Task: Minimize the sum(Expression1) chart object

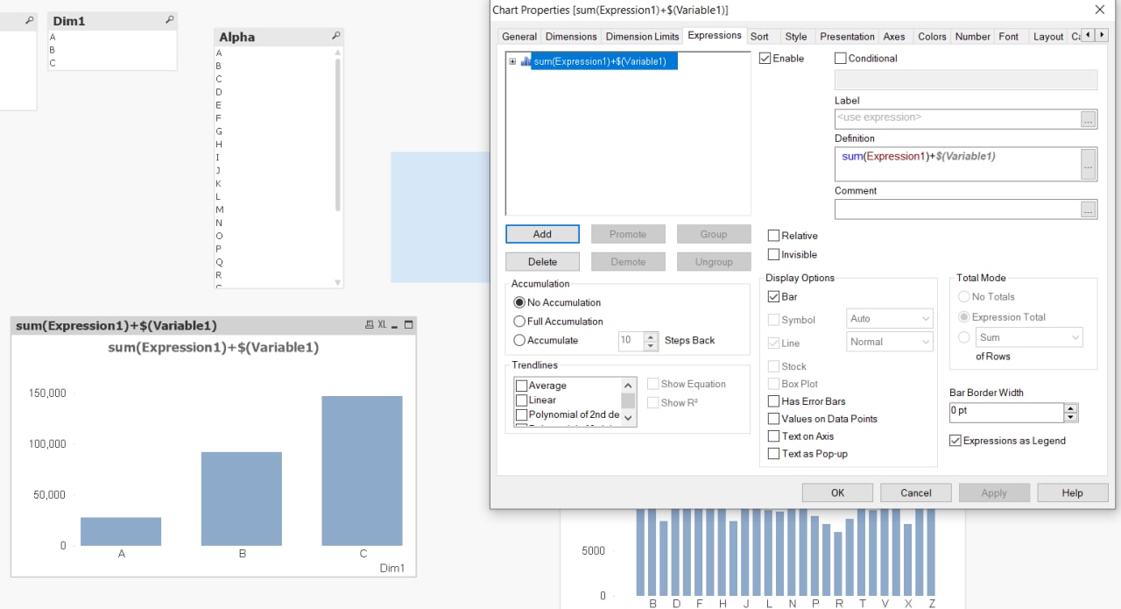Action: click(x=396, y=325)
